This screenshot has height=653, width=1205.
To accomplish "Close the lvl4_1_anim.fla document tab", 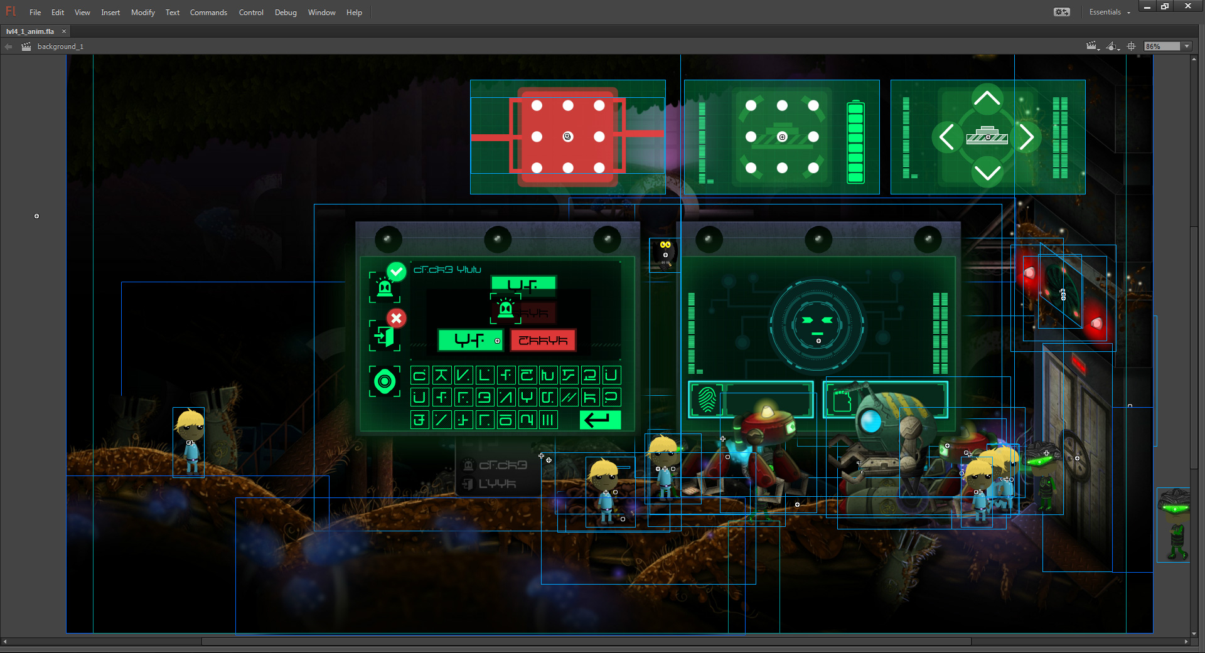I will pyautogui.click(x=64, y=31).
